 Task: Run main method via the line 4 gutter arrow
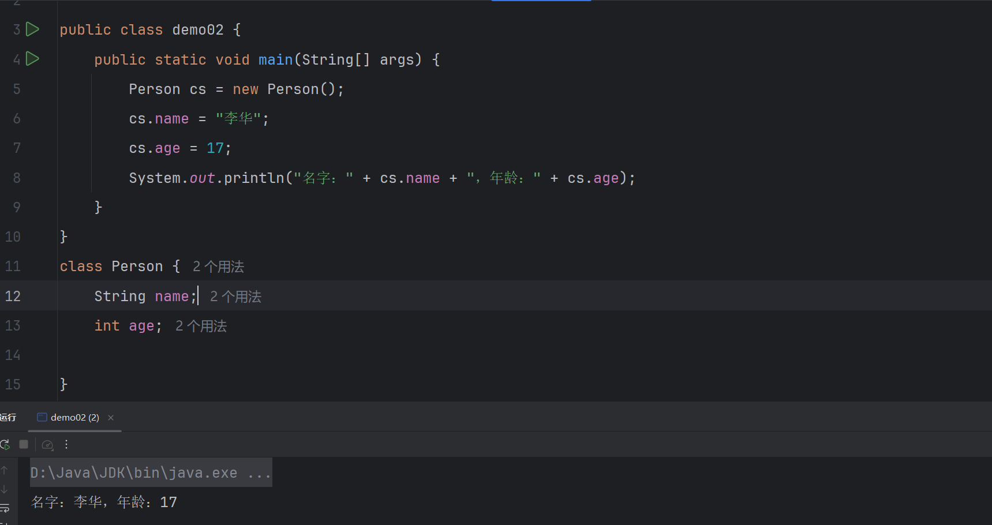click(33, 59)
